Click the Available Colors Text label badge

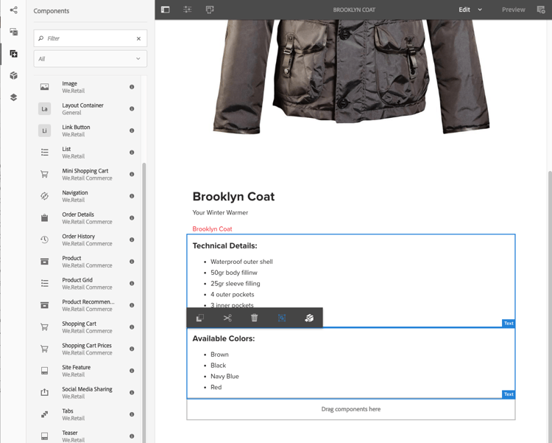pos(509,394)
